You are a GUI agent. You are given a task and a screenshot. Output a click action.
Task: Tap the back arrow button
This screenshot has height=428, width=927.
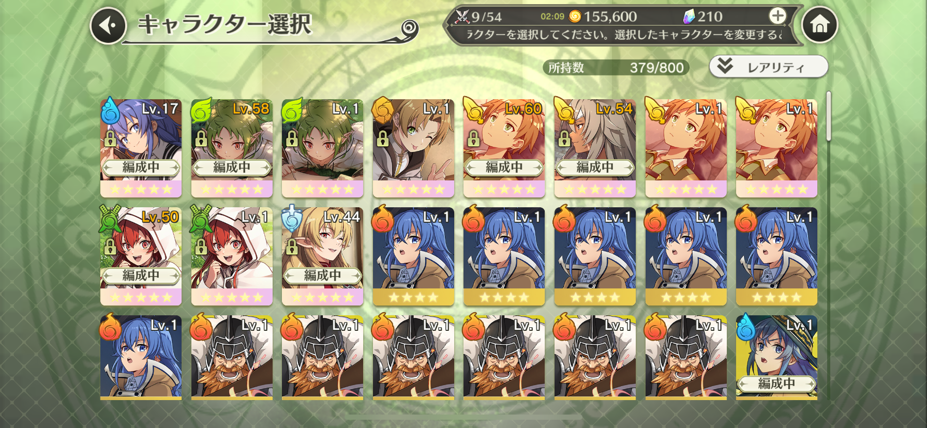(108, 25)
